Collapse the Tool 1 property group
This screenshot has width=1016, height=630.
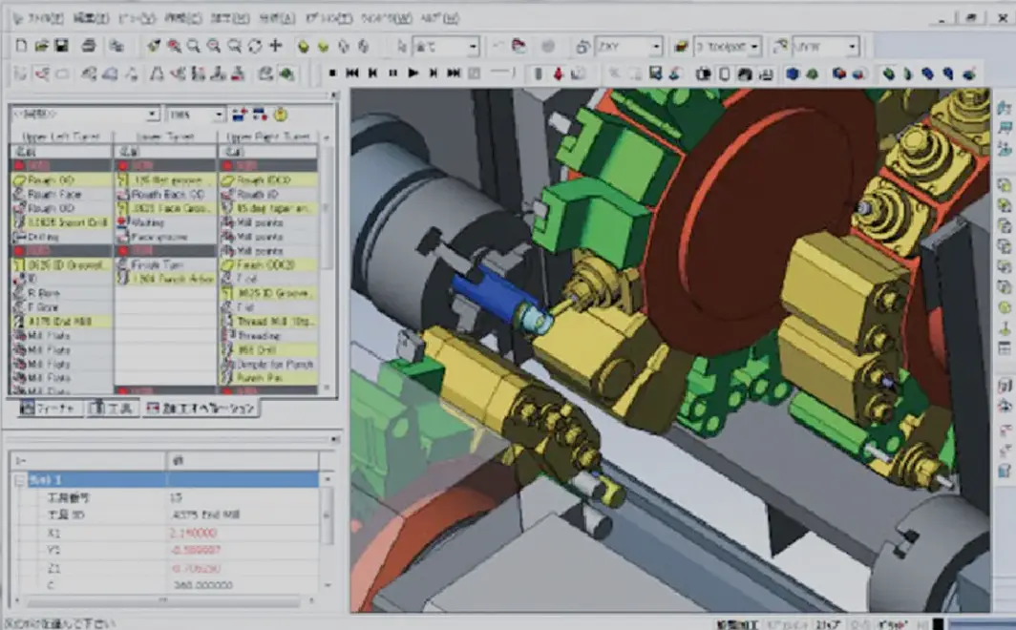[x=19, y=480]
